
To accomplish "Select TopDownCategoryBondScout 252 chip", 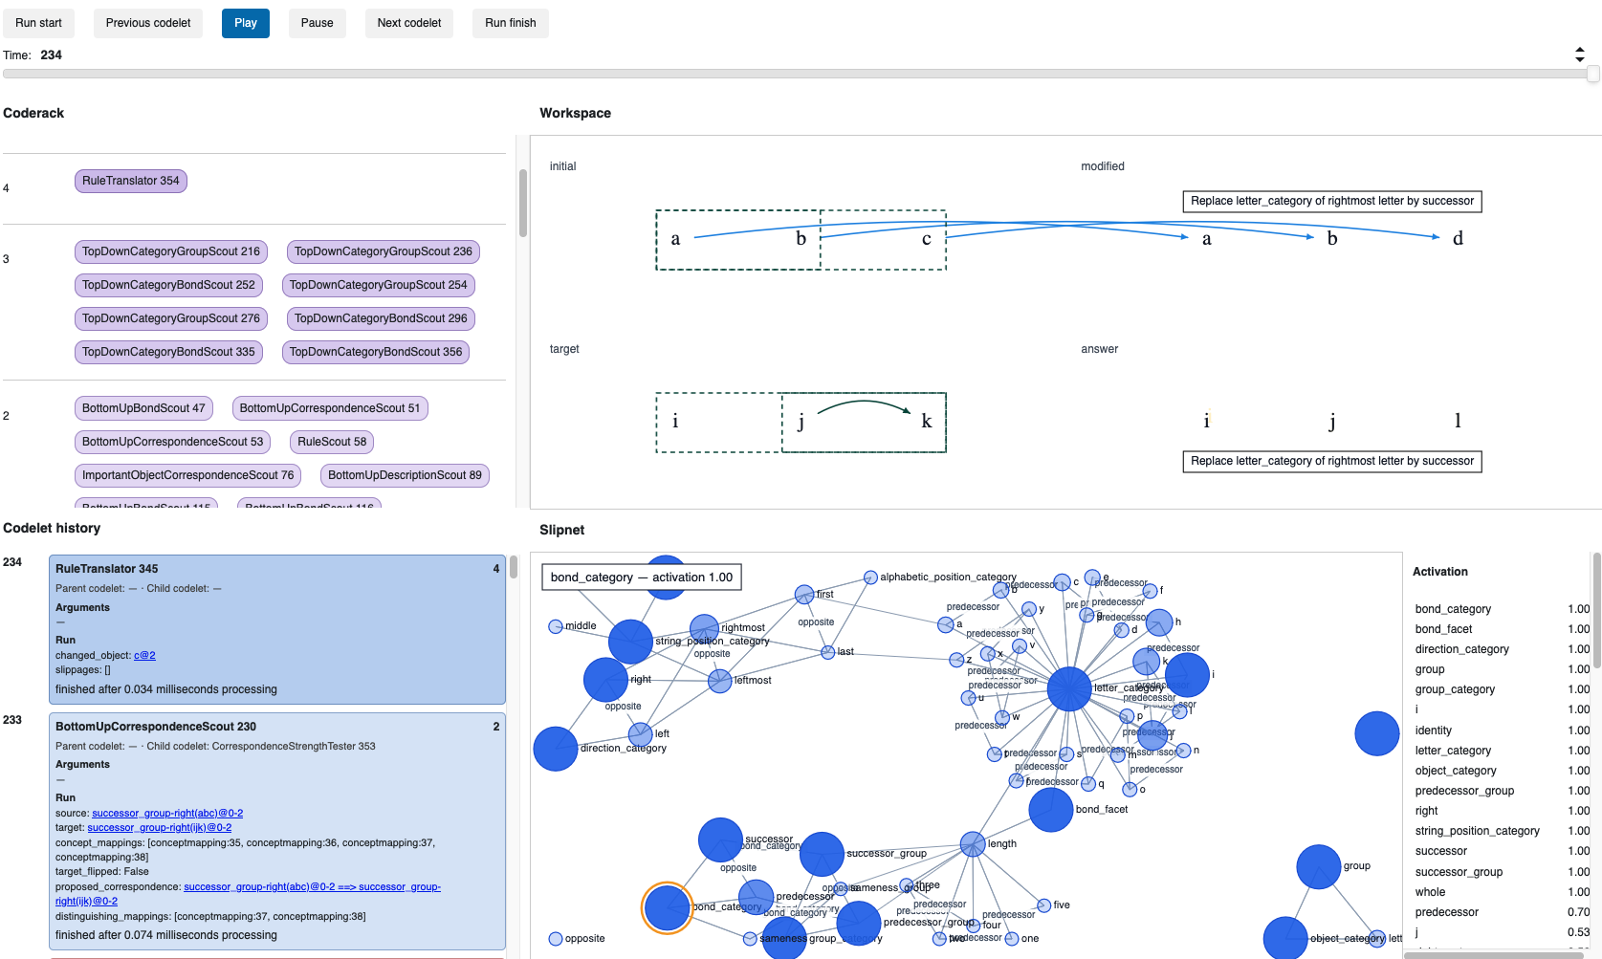I will 168,285.
